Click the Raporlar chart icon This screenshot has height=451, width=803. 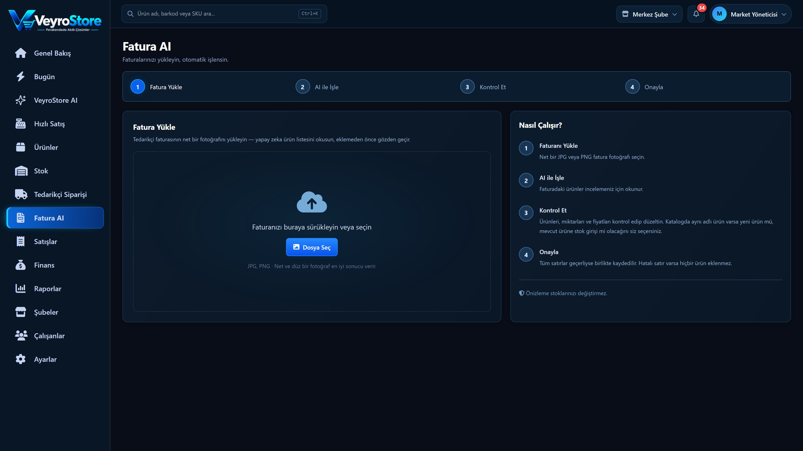tap(21, 289)
